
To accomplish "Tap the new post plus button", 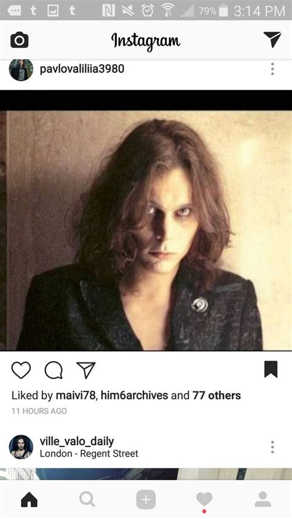I will [146, 499].
